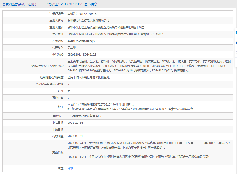Click the document icon before 境内医疗器械 heading
This screenshot has width=237, height=174.
(4, 4)
